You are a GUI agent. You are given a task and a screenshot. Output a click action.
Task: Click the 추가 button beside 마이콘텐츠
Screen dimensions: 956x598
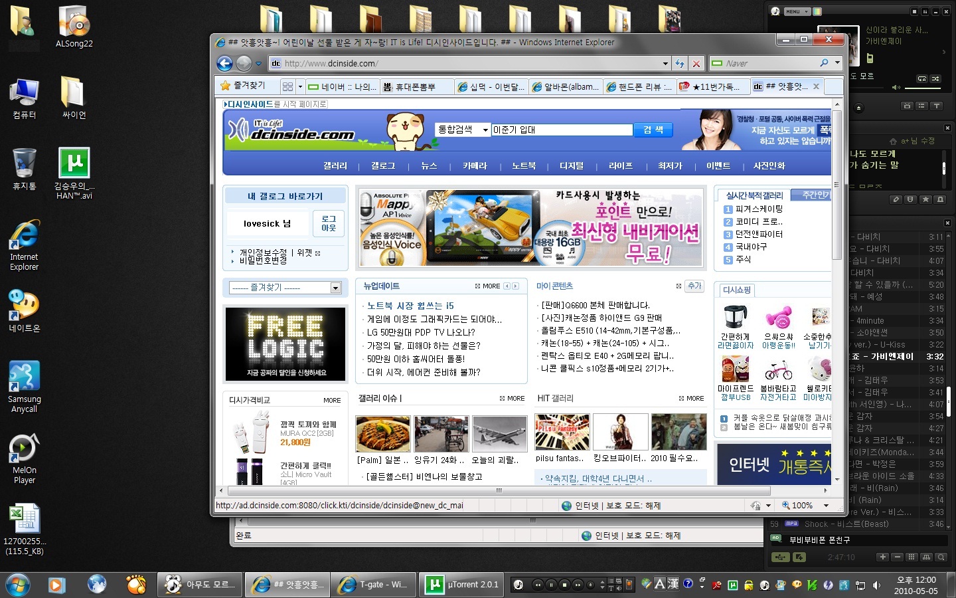coord(694,286)
